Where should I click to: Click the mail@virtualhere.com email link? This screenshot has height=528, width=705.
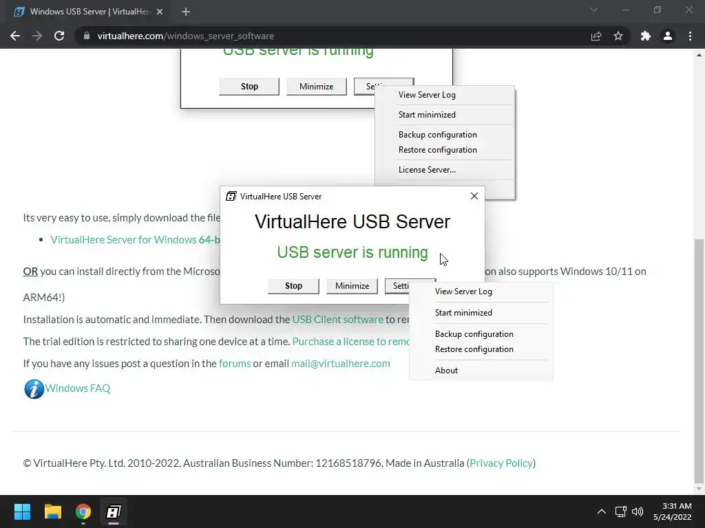pyautogui.click(x=341, y=364)
